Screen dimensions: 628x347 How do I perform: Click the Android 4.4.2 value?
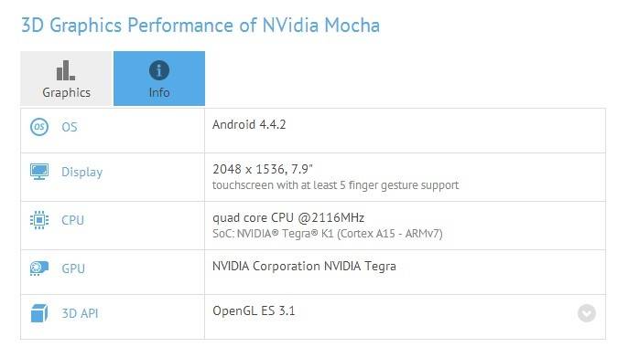(249, 124)
